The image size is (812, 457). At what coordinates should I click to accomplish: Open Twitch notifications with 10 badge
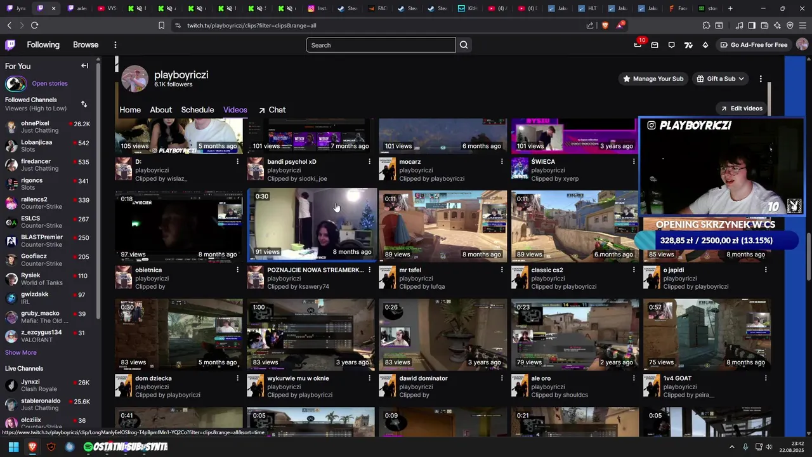point(638,44)
